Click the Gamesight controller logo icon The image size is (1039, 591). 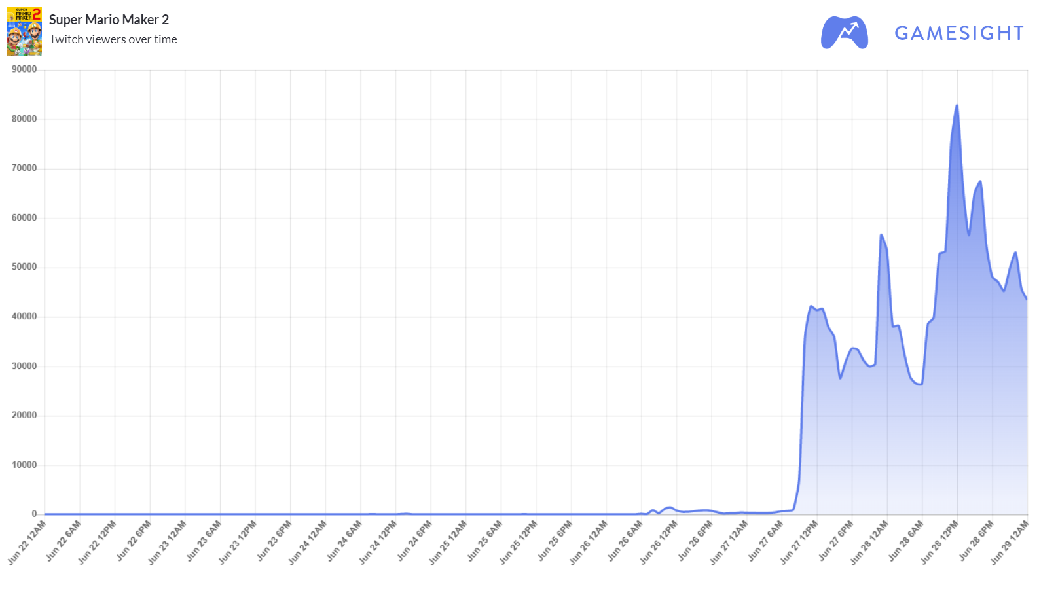[845, 32]
